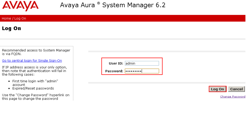
Task: Focus the Password input field
Action: pos(142,71)
